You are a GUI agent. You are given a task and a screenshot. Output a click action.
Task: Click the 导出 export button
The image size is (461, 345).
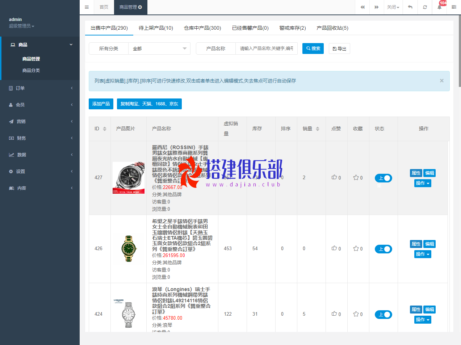(x=339, y=49)
